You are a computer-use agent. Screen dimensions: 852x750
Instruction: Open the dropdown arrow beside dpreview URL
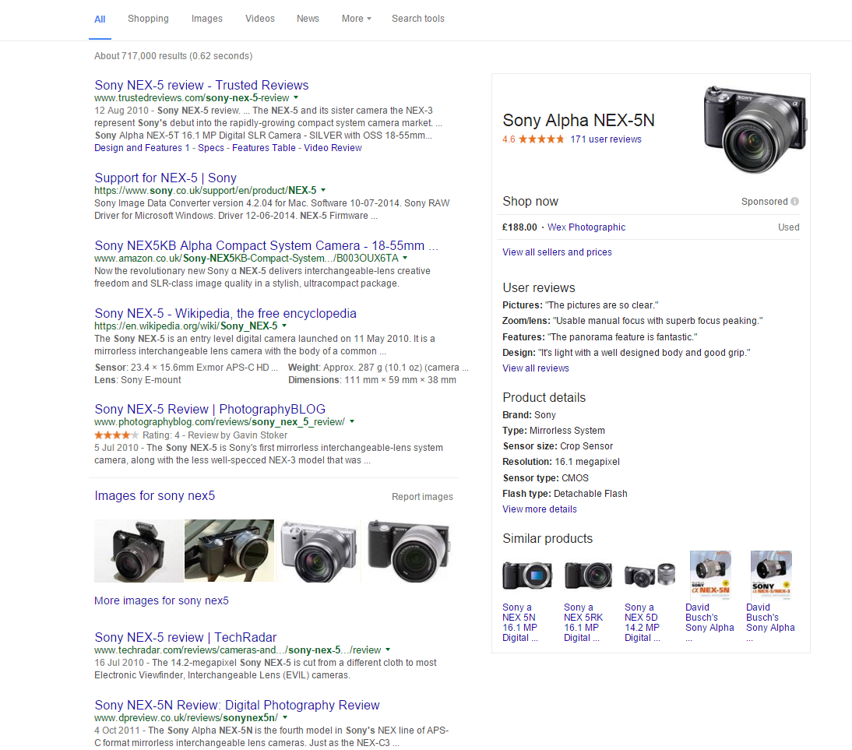[285, 718]
